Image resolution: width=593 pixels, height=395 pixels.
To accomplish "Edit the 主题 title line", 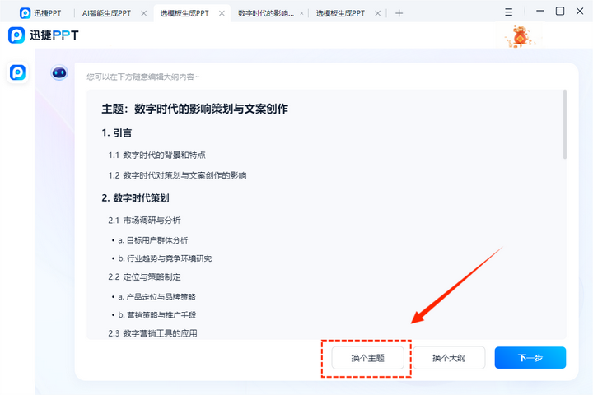I will (x=194, y=109).
